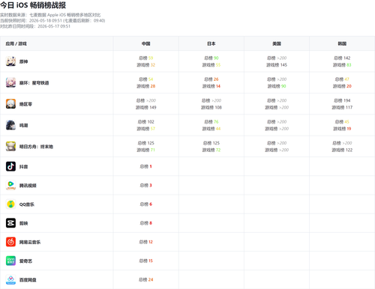
Task: Select the 日本 column header
Action: click(211, 43)
